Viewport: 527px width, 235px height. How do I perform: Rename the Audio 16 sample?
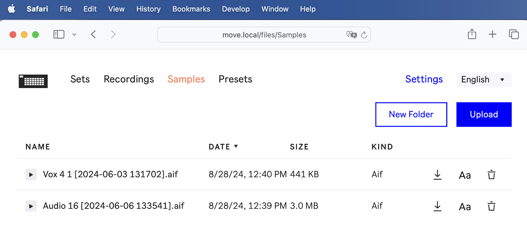465,207
